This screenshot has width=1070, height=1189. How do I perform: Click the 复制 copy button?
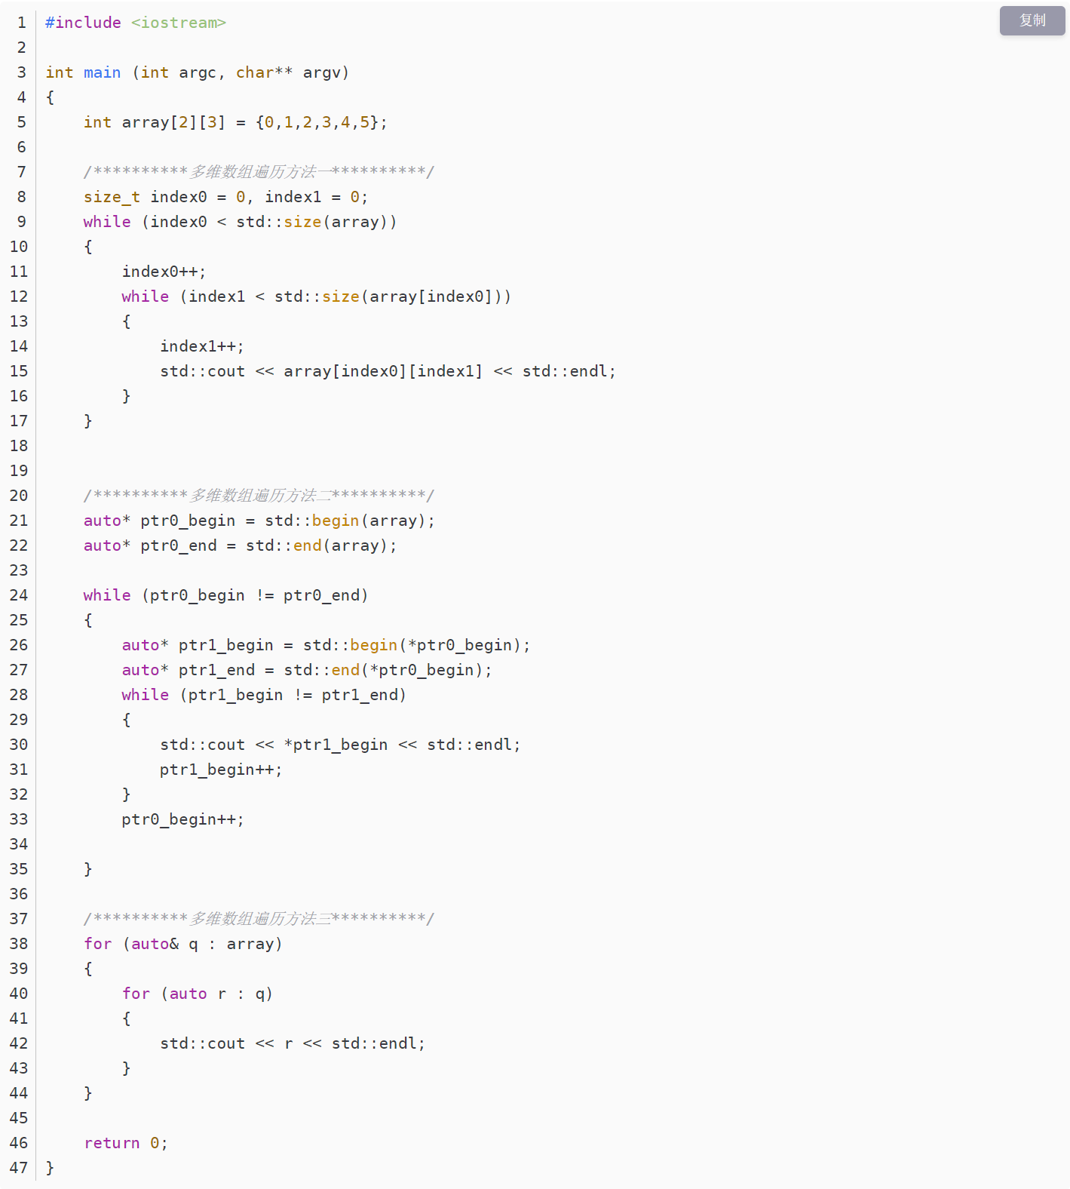1032,20
